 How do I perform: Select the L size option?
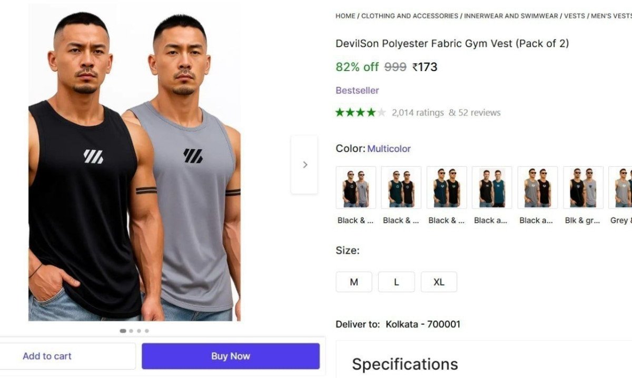(x=396, y=282)
